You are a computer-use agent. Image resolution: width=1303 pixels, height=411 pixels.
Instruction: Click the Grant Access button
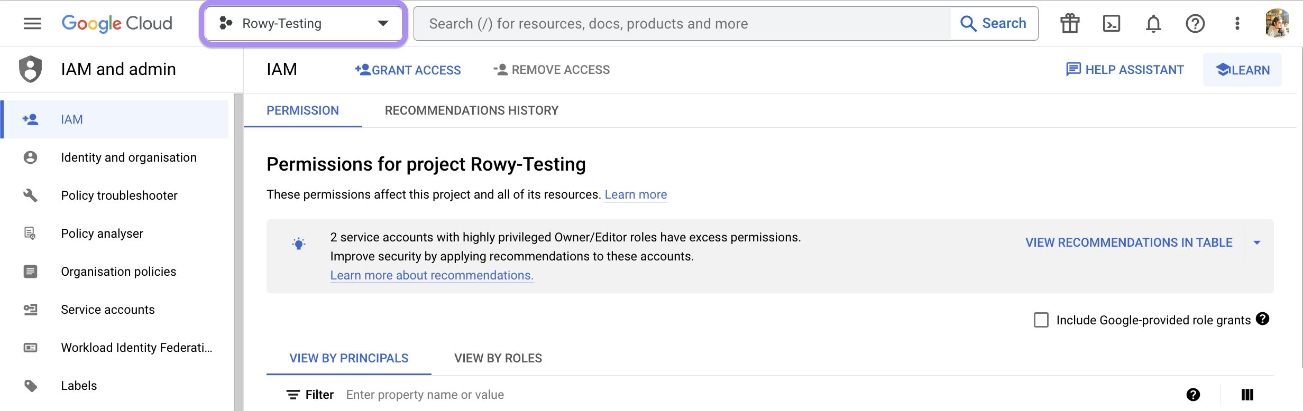pyautogui.click(x=408, y=70)
